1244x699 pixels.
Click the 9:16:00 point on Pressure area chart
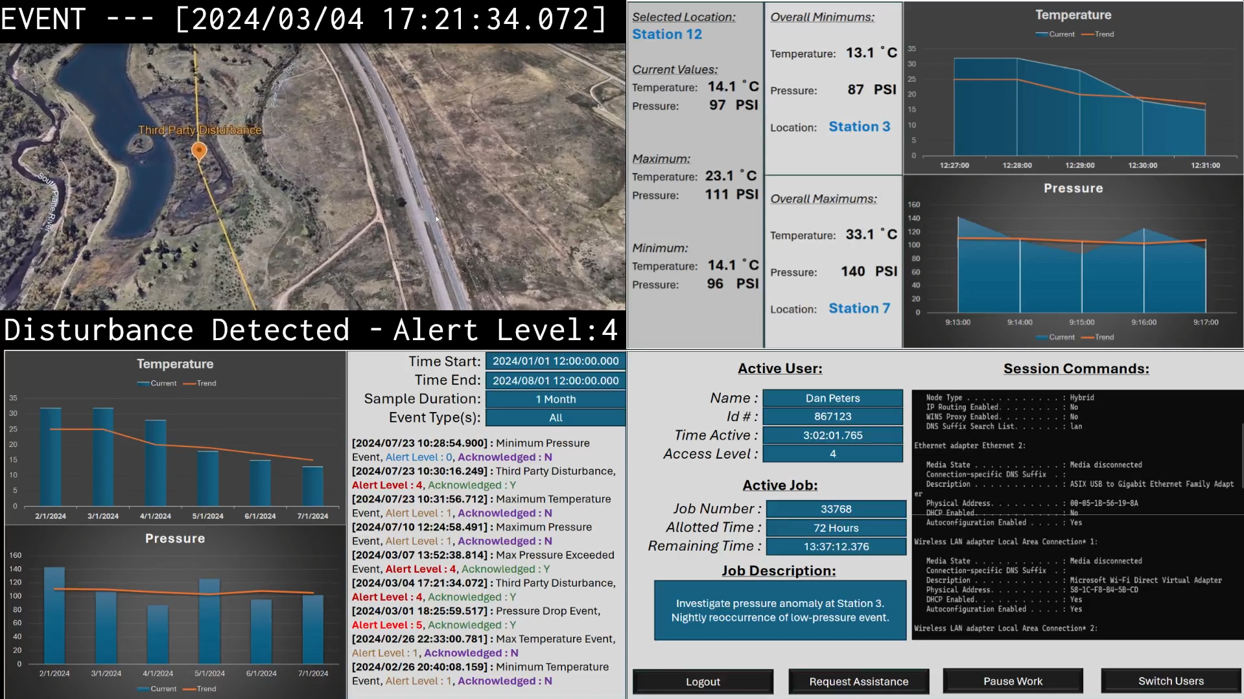click(1144, 229)
